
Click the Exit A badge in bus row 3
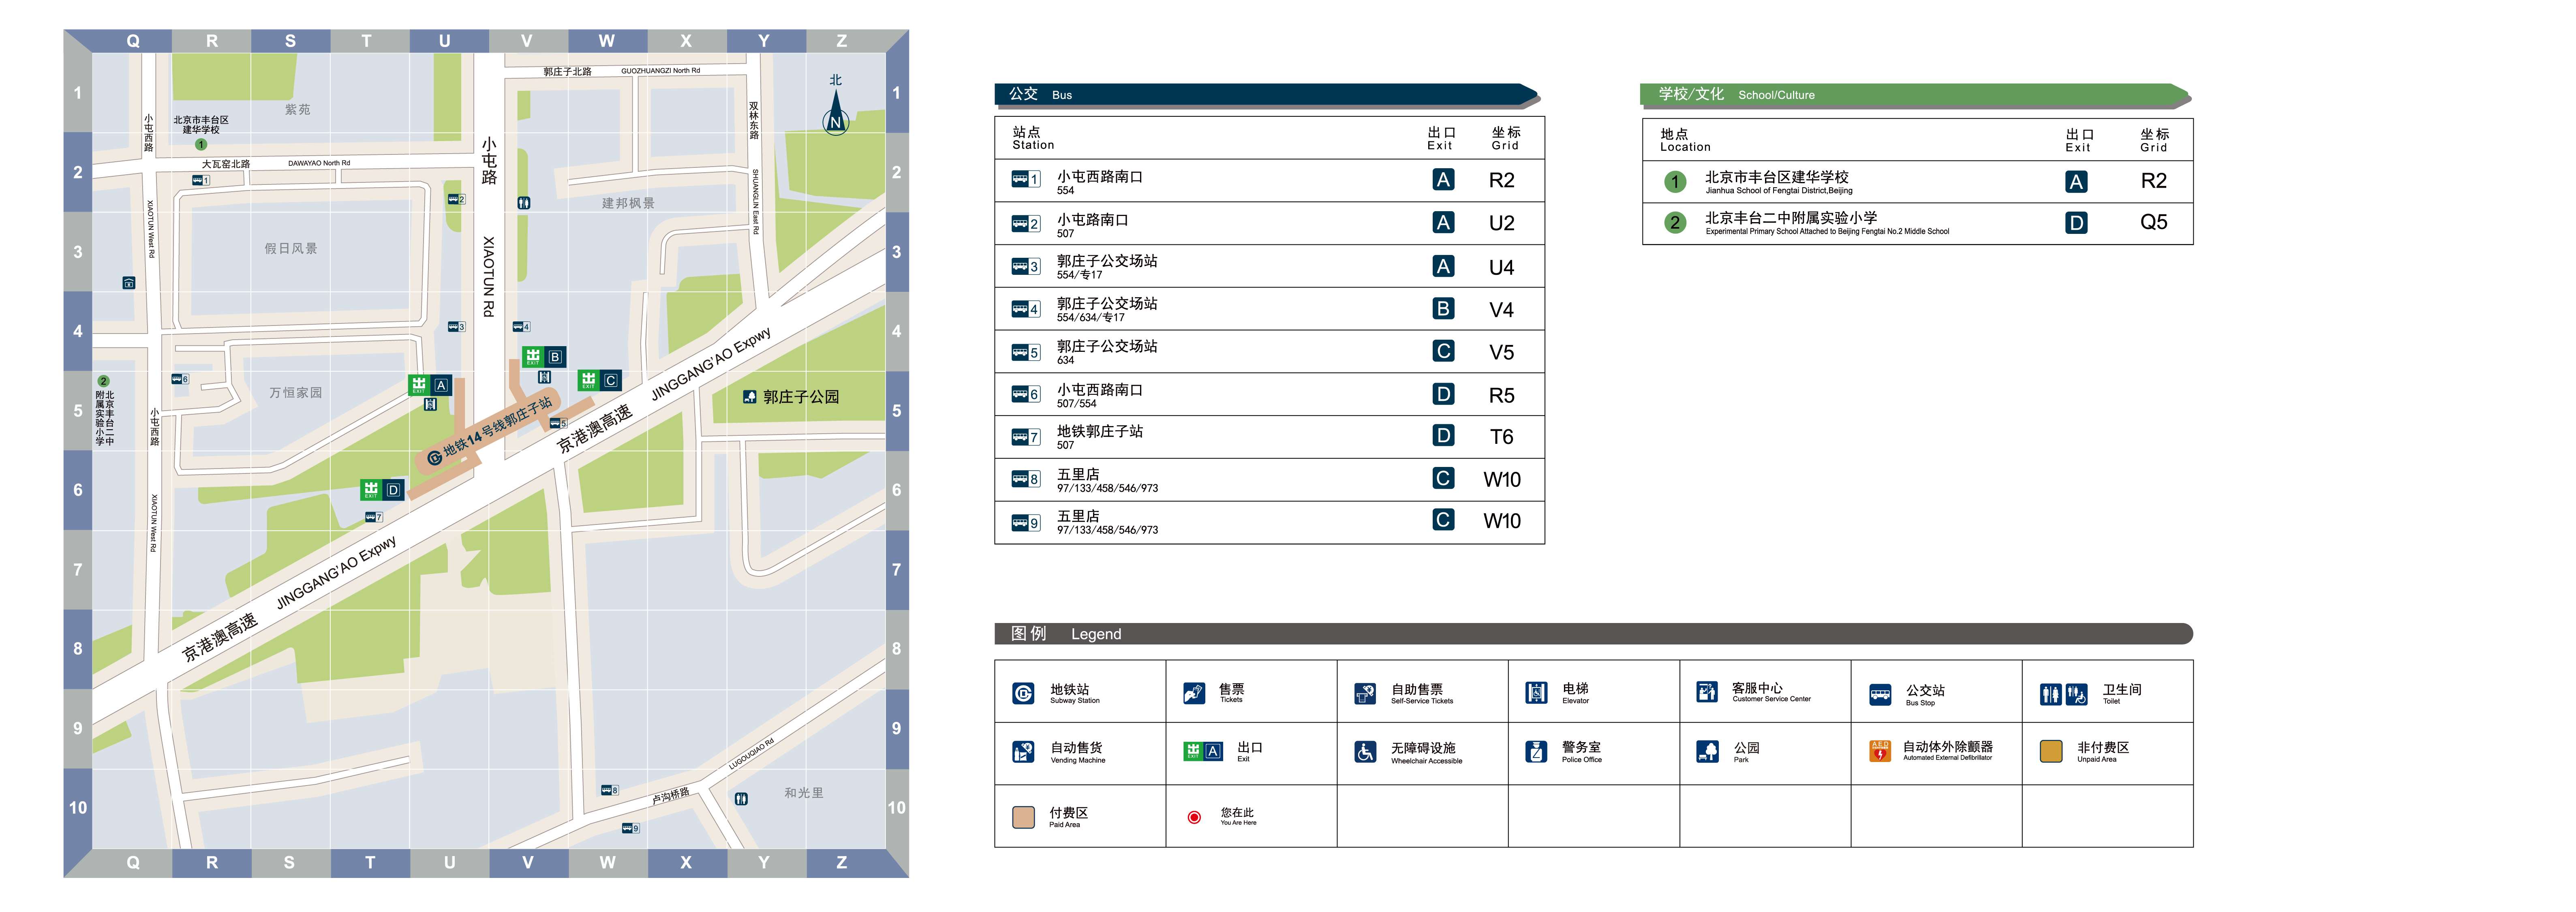click(1442, 266)
